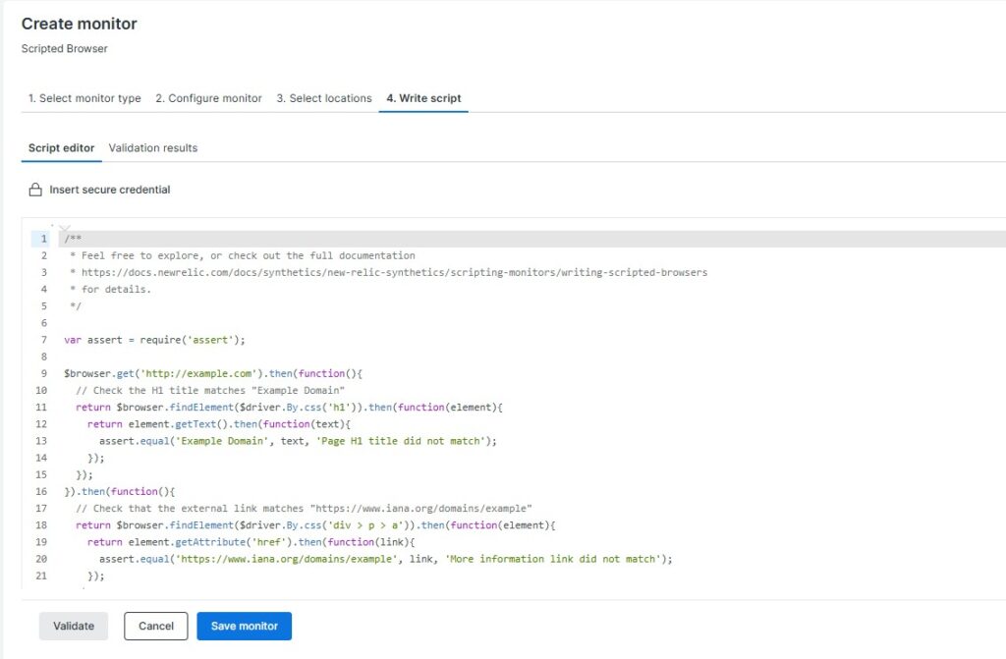Viewport: 1006px width, 659px height.
Task: Open the Script editor tab
Action: [61, 148]
